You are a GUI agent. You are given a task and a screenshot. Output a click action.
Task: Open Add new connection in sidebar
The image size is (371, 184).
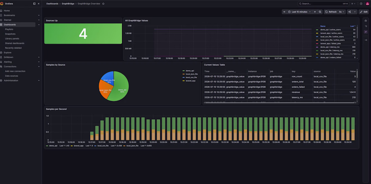15,71
